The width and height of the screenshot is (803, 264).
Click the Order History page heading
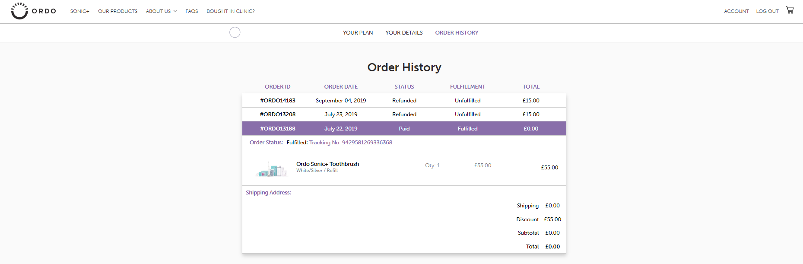(x=404, y=67)
